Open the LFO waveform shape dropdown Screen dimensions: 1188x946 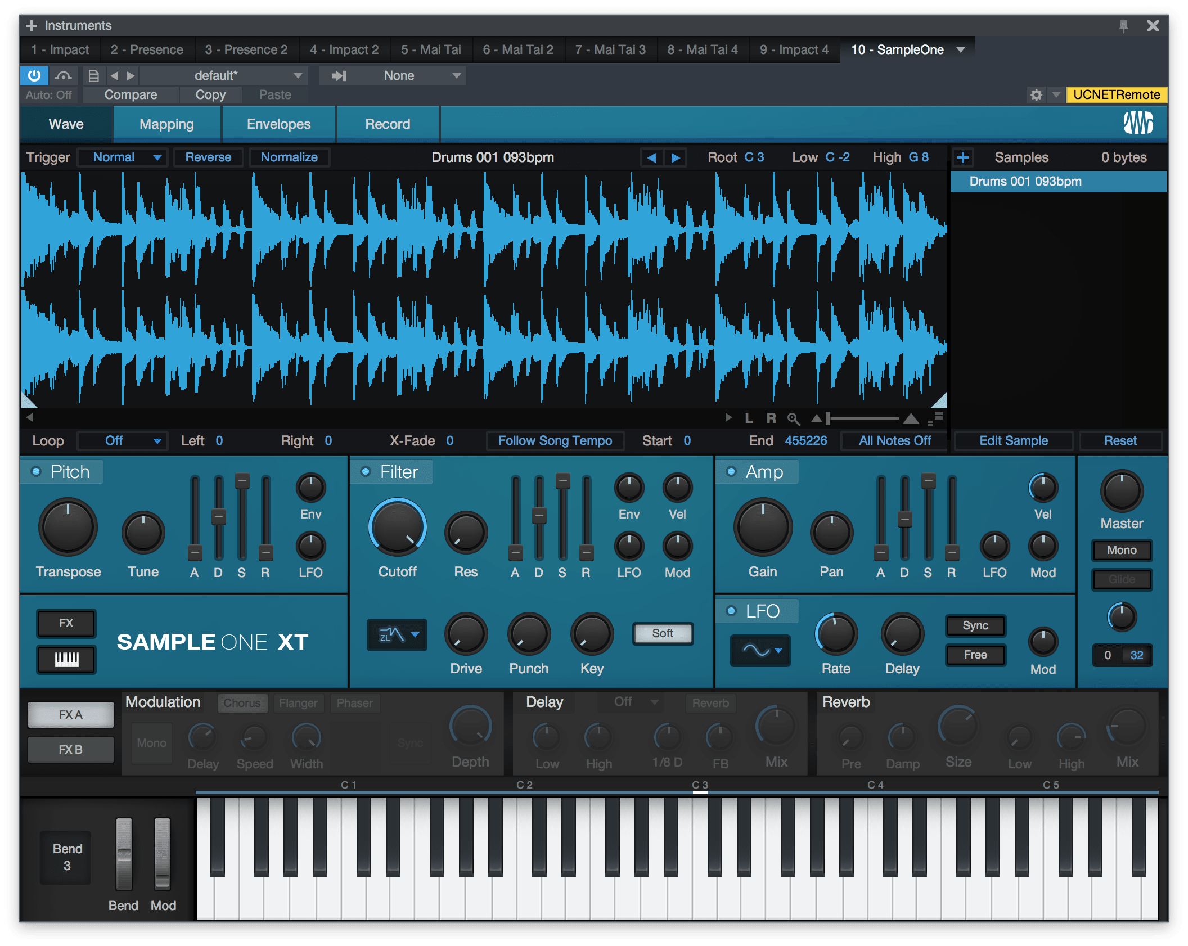coord(760,651)
